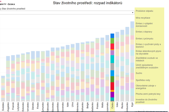This screenshot has width=169, height=112.
Task: Click the cyan segment of the Česko bar
Action: pyautogui.click(x=112, y=59)
